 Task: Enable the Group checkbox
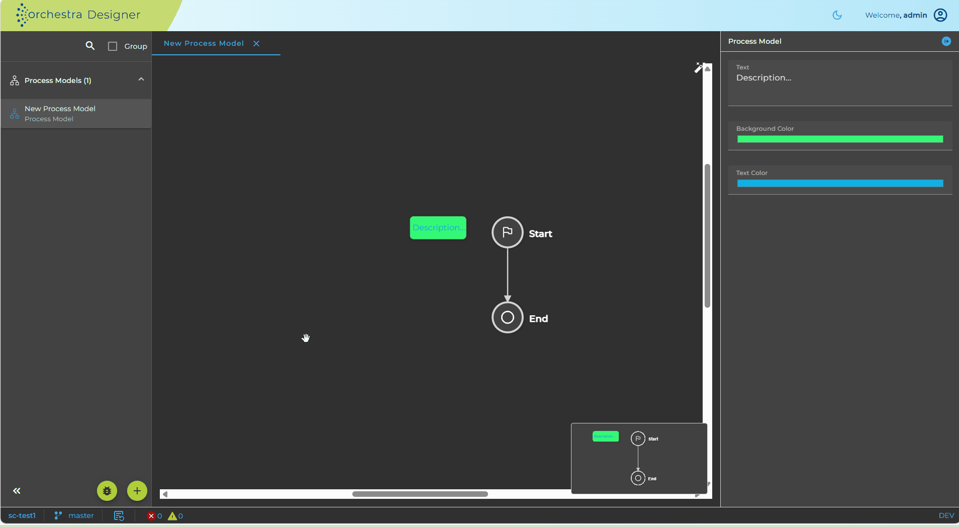(113, 46)
